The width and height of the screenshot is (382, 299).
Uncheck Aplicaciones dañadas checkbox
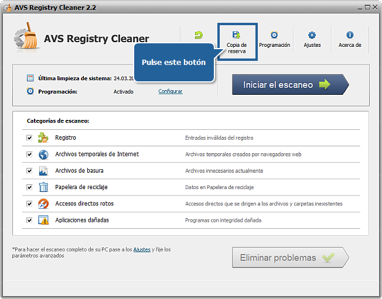click(29, 220)
